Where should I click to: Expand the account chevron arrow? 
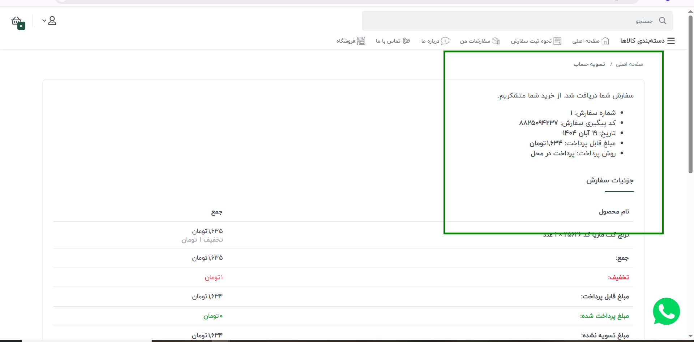coord(44,21)
